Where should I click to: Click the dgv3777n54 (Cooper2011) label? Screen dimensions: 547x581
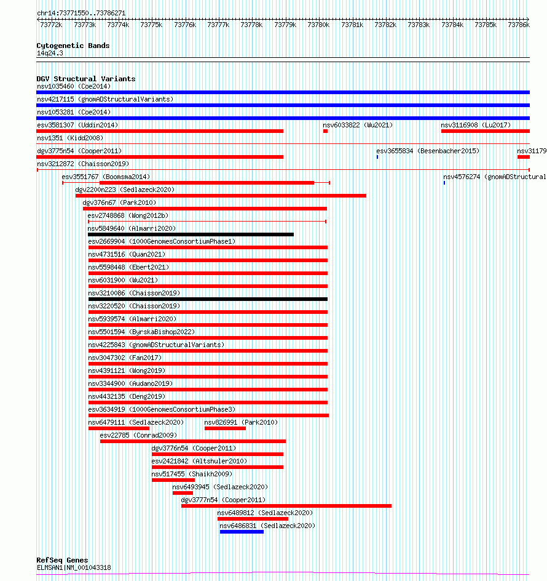223,500
